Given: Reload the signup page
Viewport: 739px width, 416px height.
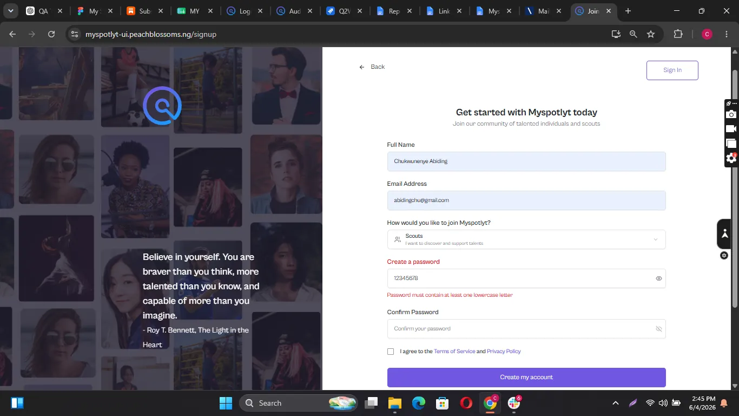Looking at the screenshot, I should [x=51, y=34].
